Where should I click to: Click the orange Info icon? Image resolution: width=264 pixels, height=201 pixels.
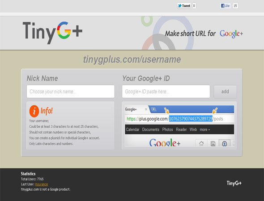click(x=34, y=111)
